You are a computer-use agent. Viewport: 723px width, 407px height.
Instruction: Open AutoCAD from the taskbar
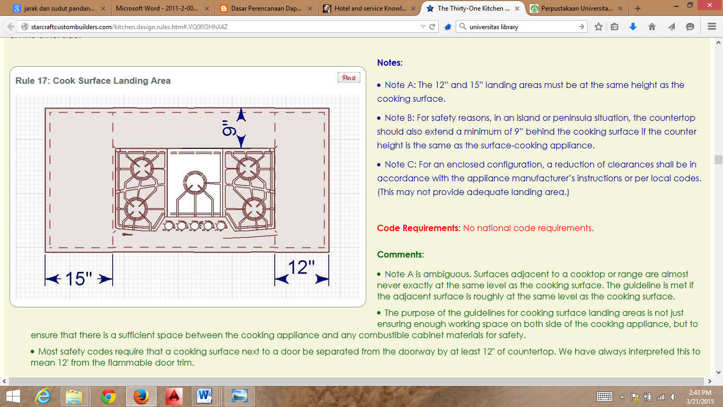pyautogui.click(x=174, y=396)
